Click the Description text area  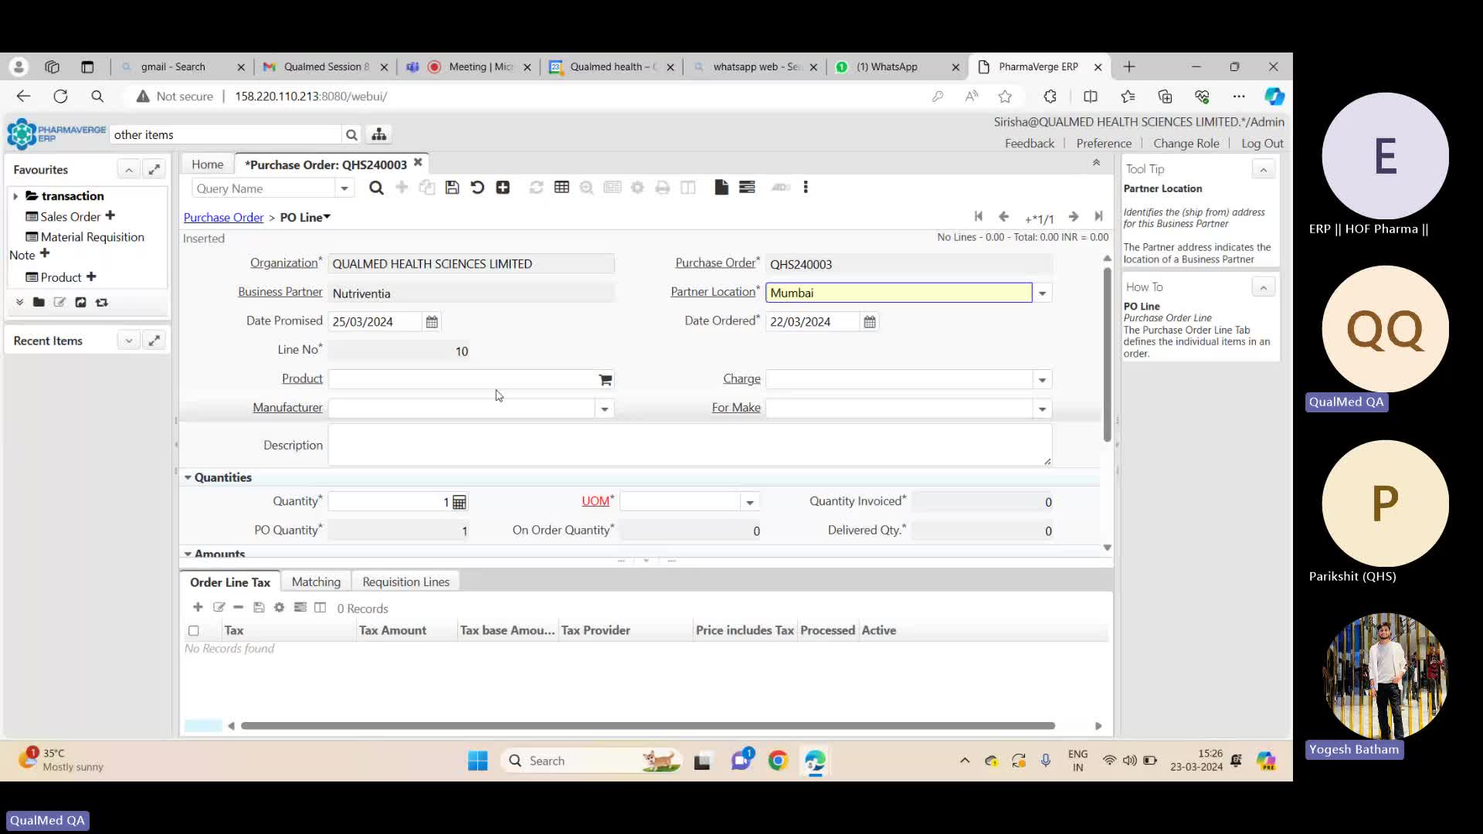(x=690, y=446)
